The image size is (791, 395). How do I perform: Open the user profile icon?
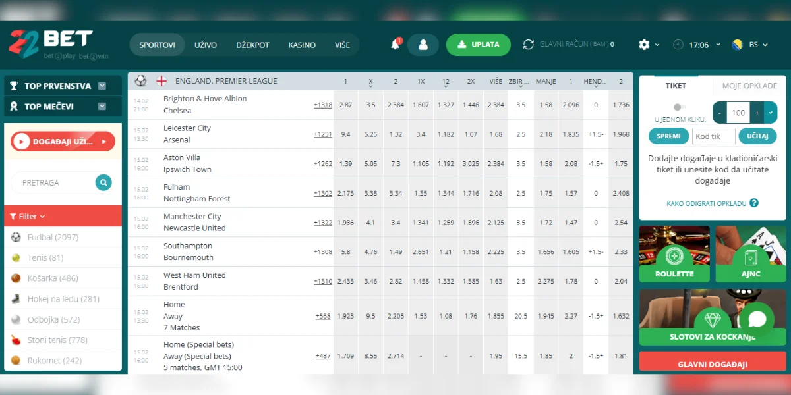423,44
